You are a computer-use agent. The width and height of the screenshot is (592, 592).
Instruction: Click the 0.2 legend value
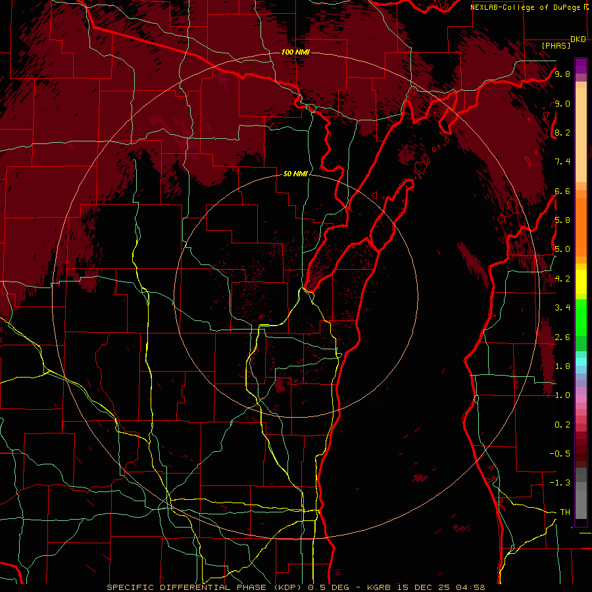coord(562,425)
